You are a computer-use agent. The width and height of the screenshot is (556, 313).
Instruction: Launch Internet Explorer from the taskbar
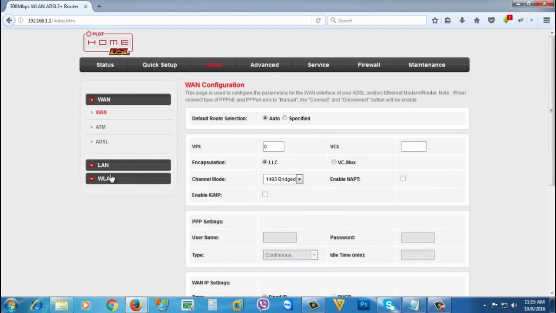pos(36,305)
